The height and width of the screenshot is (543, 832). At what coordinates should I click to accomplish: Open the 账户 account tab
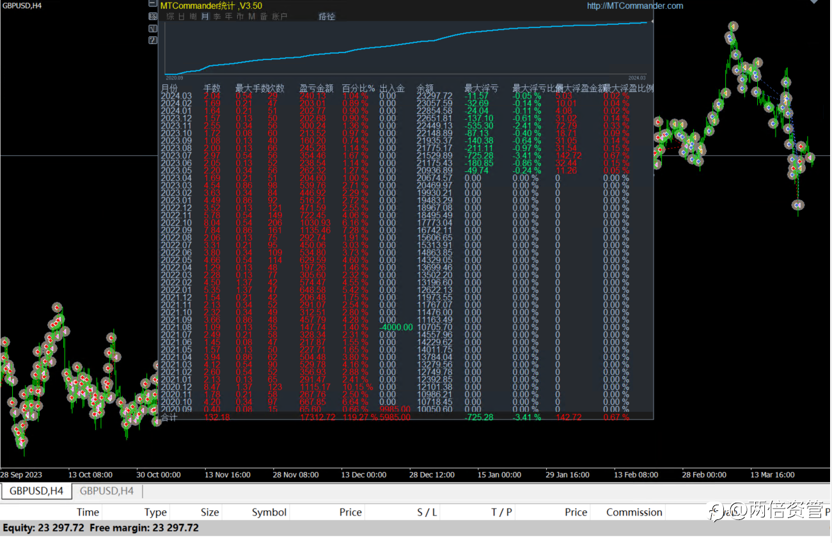point(279,17)
